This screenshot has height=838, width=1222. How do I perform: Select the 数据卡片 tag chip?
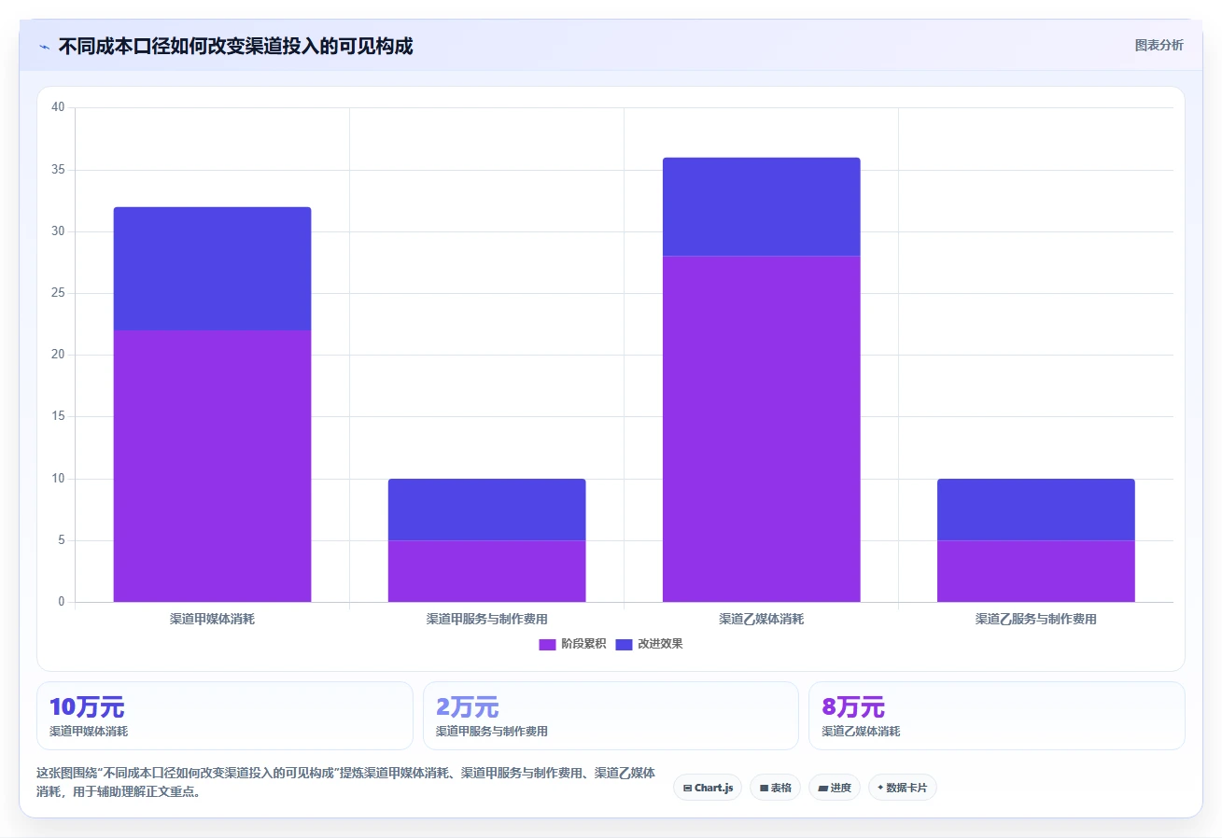click(902, 788)
